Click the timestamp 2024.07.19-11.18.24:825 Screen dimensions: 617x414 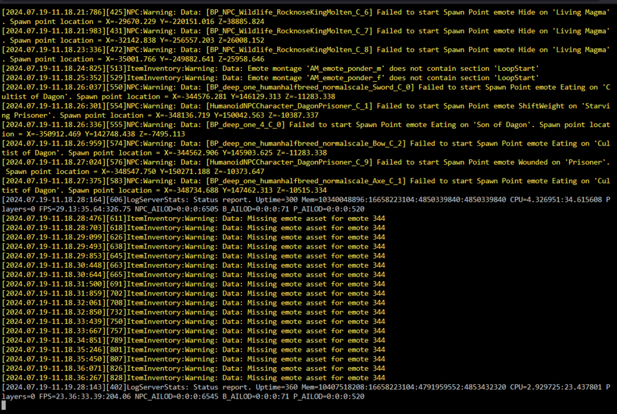tap(54, 68)
